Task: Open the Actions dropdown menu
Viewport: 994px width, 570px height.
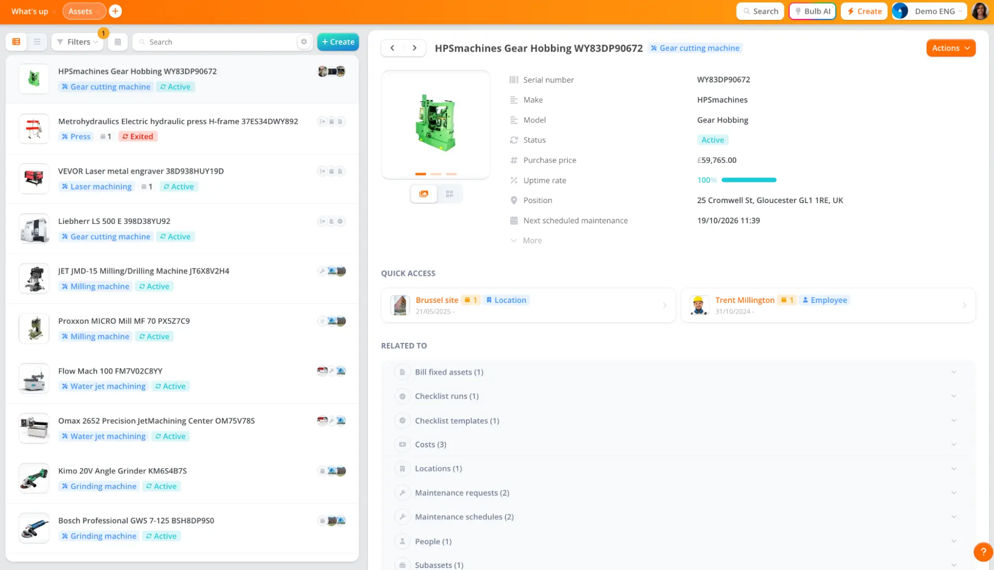Action: tap(950, 48)
